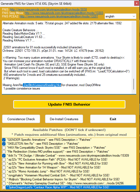Screen dimensions: 140x192
Task: Click 'Patch requires additional files' note text
Action: [69, 135]
